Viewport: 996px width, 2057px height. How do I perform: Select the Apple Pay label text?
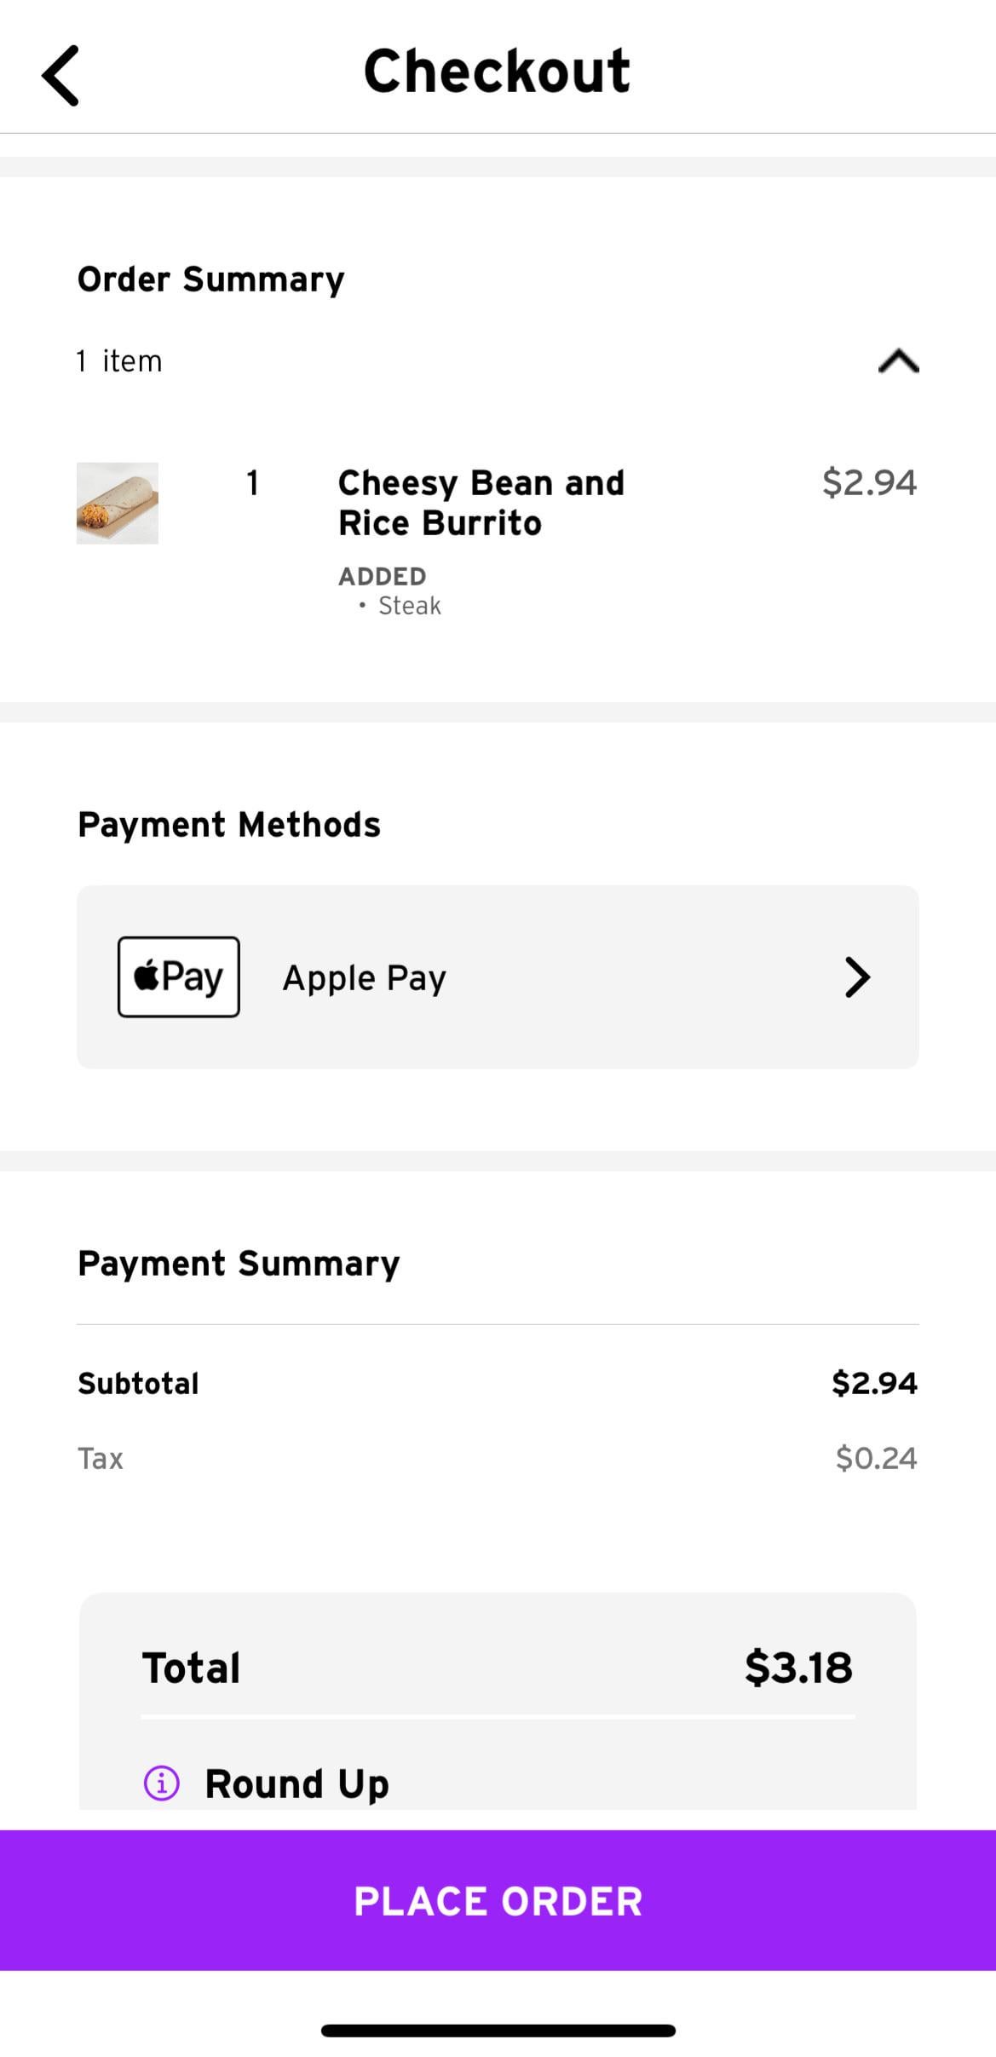point(364,978)
